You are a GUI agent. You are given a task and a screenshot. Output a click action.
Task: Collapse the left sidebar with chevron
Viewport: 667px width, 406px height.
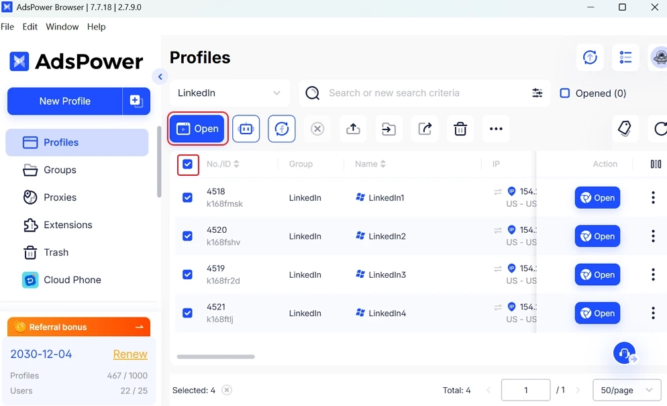(160, 77)
